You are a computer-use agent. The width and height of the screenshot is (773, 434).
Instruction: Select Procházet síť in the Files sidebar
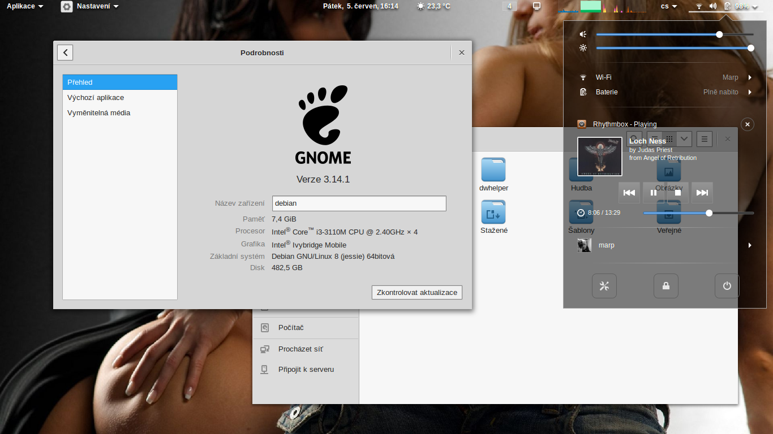click(x=306, y=349)
